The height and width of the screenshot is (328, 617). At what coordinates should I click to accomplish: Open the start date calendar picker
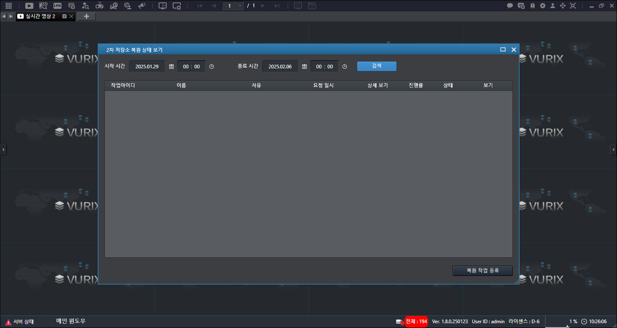click(171, 67)
